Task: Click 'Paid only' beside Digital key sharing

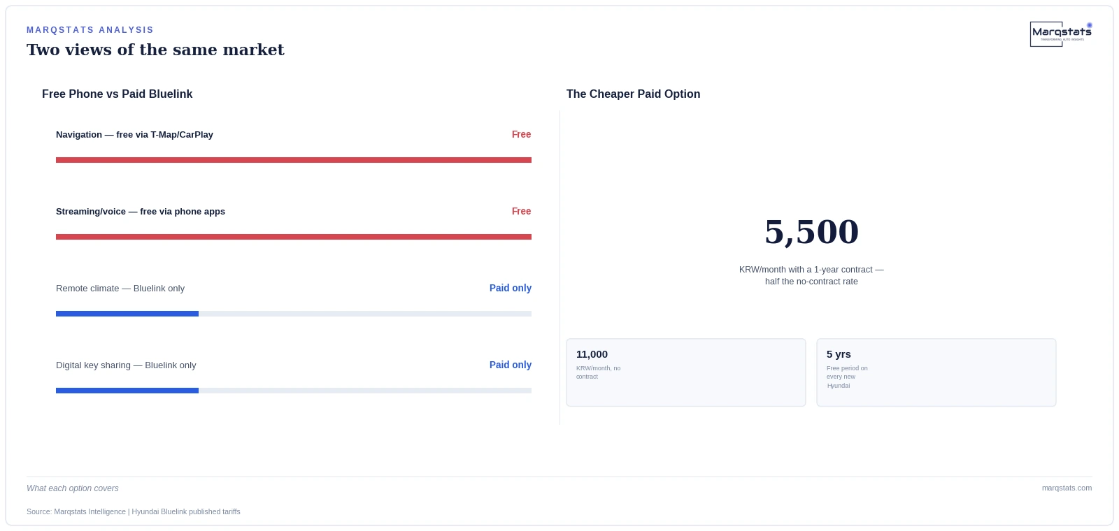Action: [x=511, y=365]
